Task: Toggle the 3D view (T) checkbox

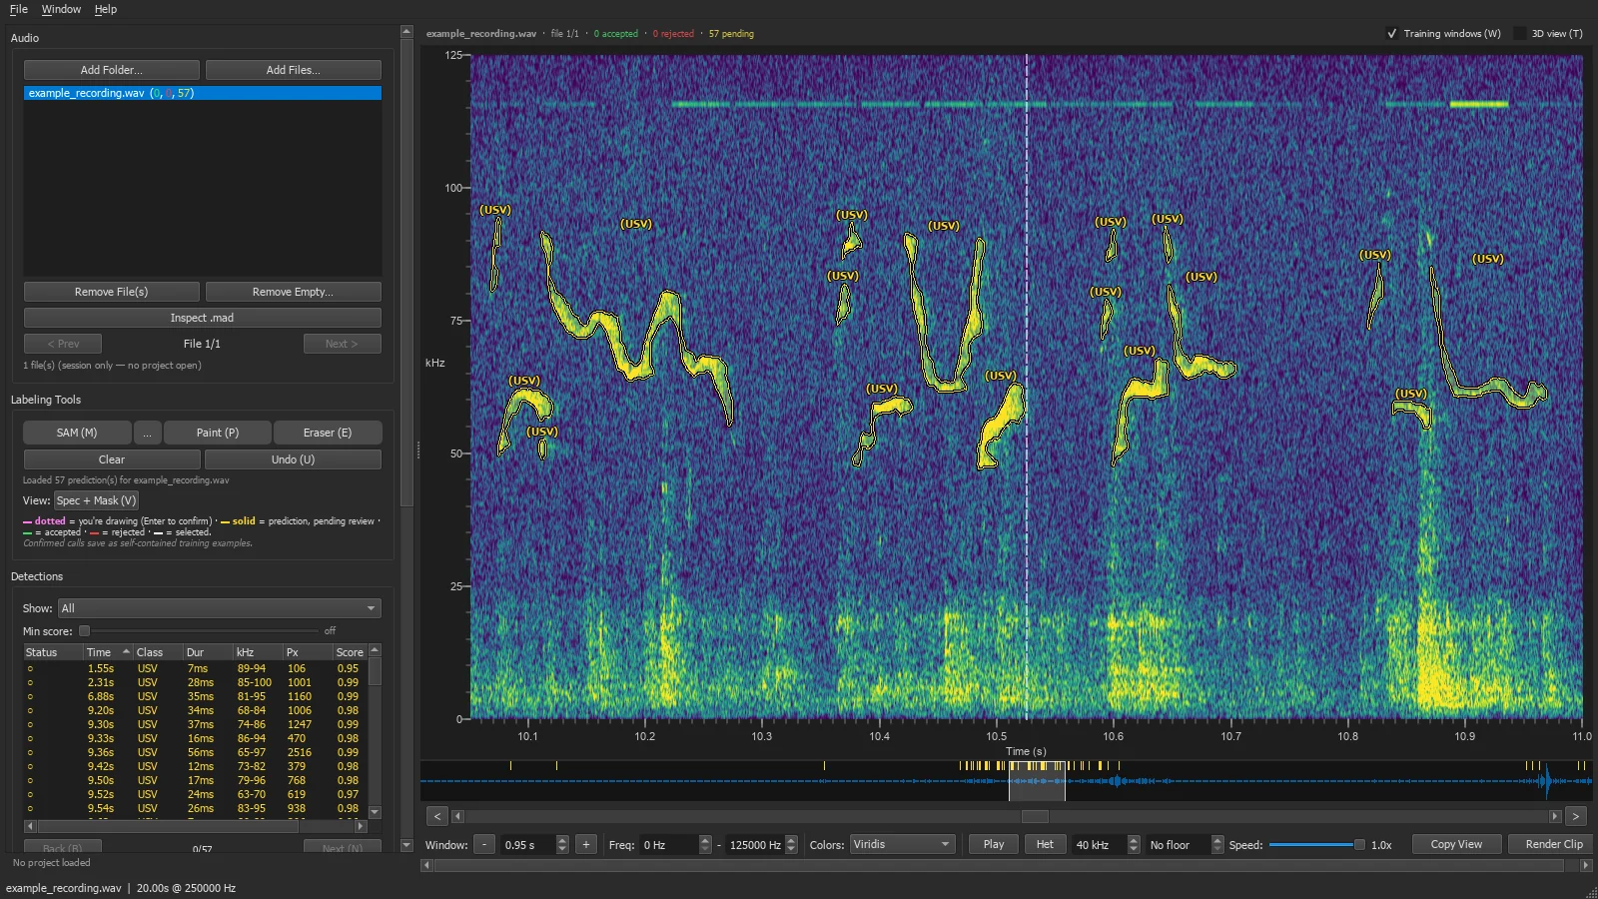Action: click(x=1520, y=34)
